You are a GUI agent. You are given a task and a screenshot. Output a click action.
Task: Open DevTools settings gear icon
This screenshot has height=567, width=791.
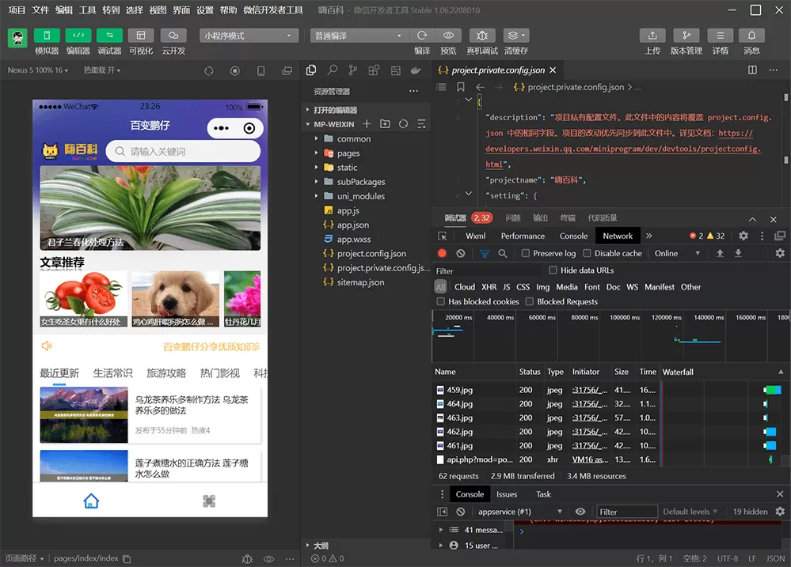click(743, 236)
